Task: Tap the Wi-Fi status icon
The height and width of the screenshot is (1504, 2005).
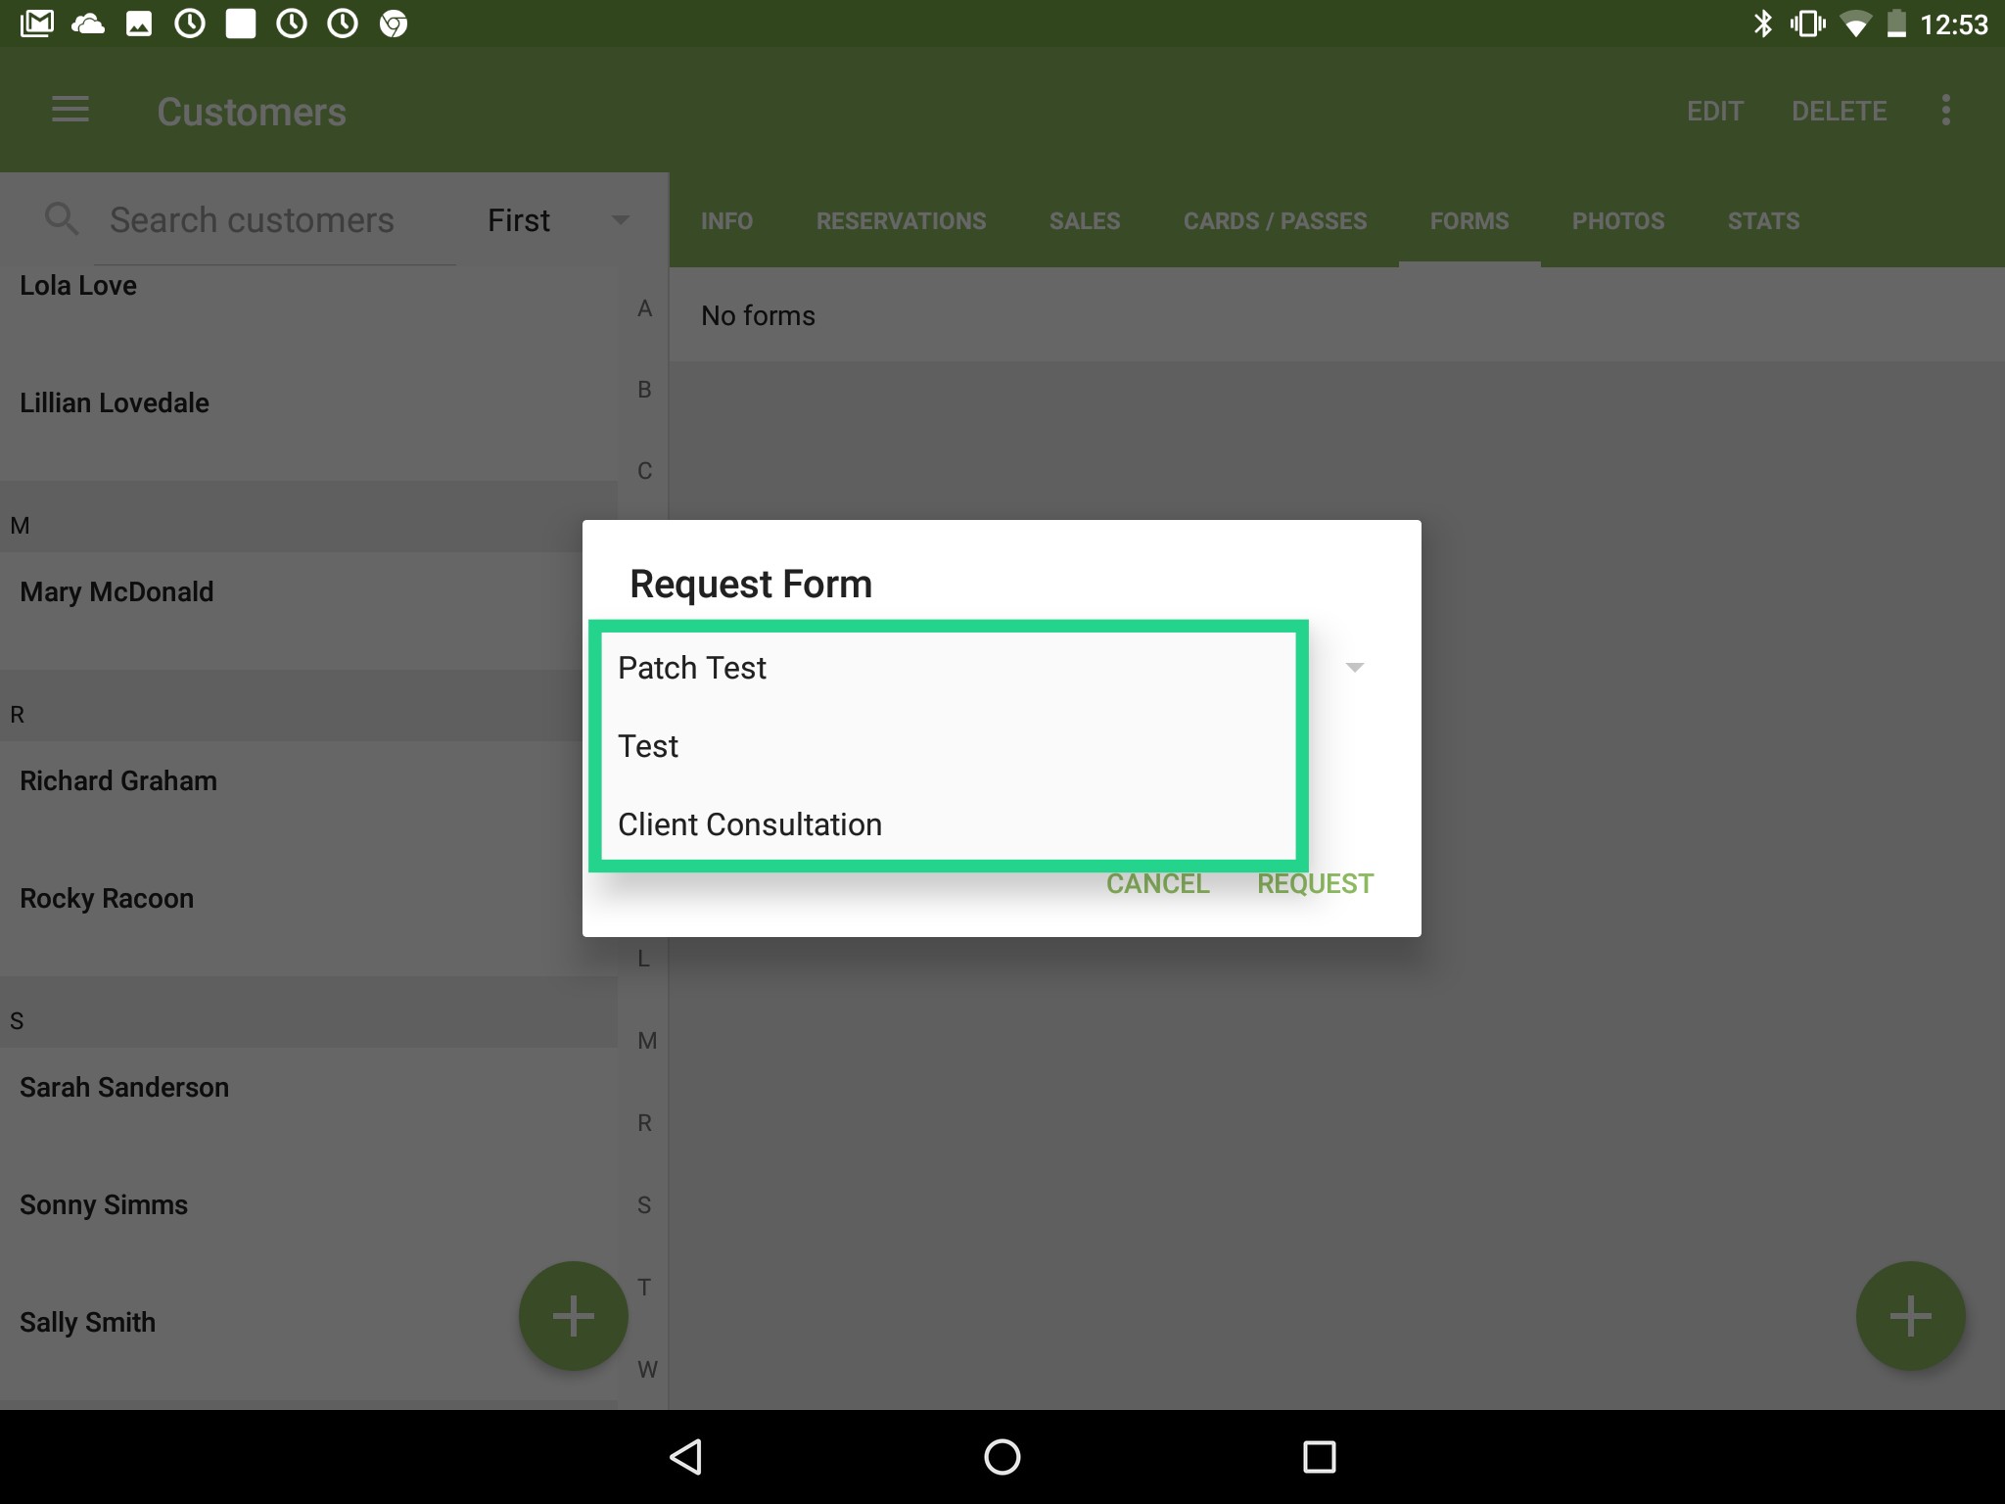Action: tap(1854, 23)
